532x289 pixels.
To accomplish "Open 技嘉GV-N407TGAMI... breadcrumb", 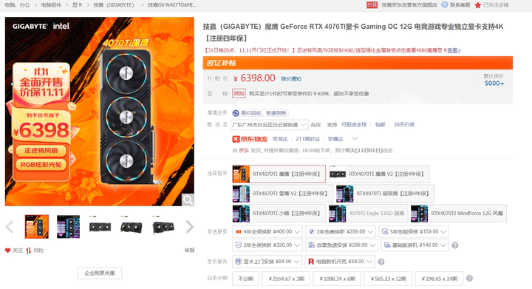I will (x=172, y=5).
